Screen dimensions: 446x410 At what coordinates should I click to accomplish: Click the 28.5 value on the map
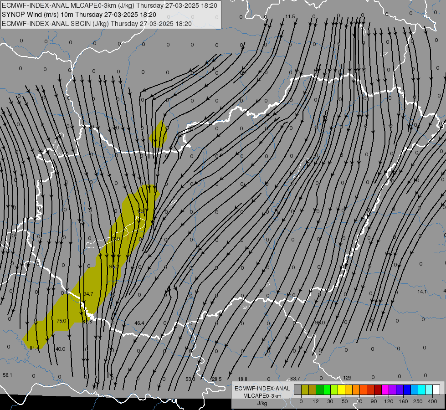click(216, 379)
